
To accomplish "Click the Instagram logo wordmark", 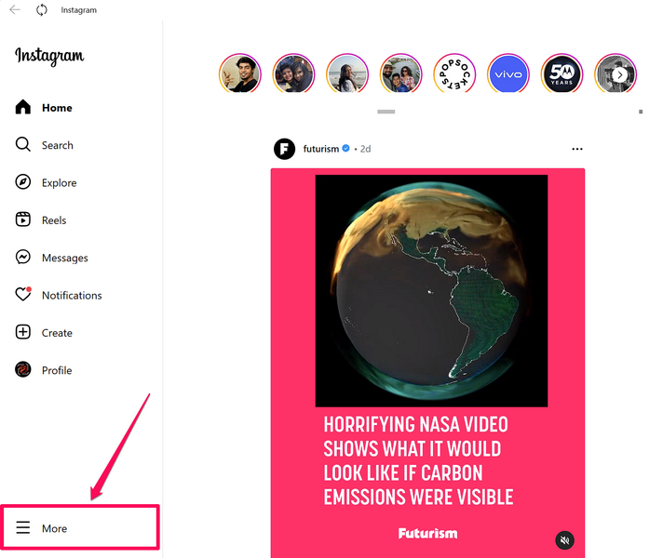I will pos(49,56).
